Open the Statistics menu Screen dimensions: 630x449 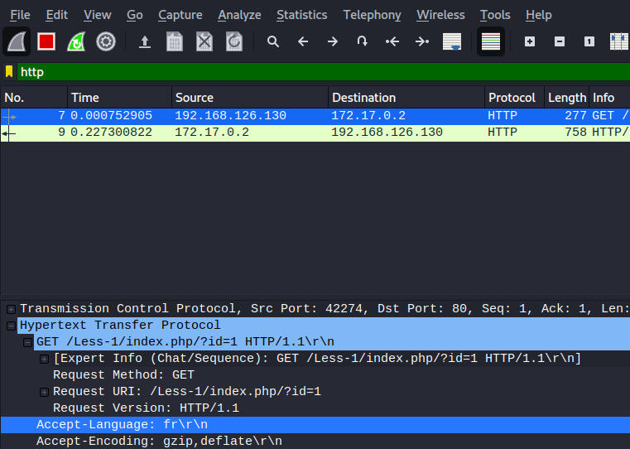coord(301,15)
